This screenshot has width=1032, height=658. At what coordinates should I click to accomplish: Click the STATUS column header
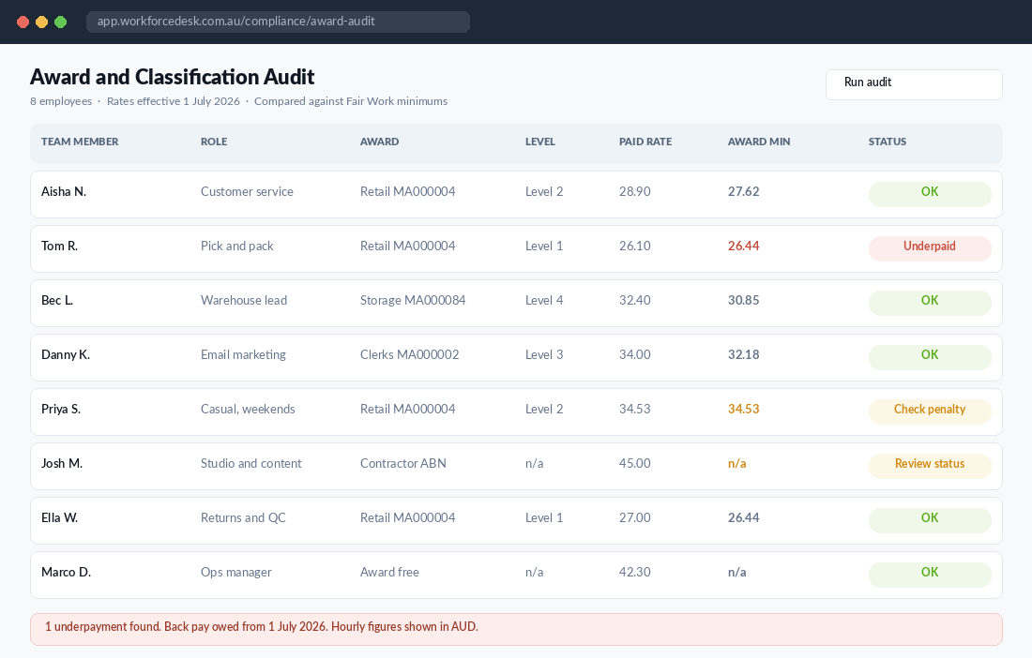(888, 142)
